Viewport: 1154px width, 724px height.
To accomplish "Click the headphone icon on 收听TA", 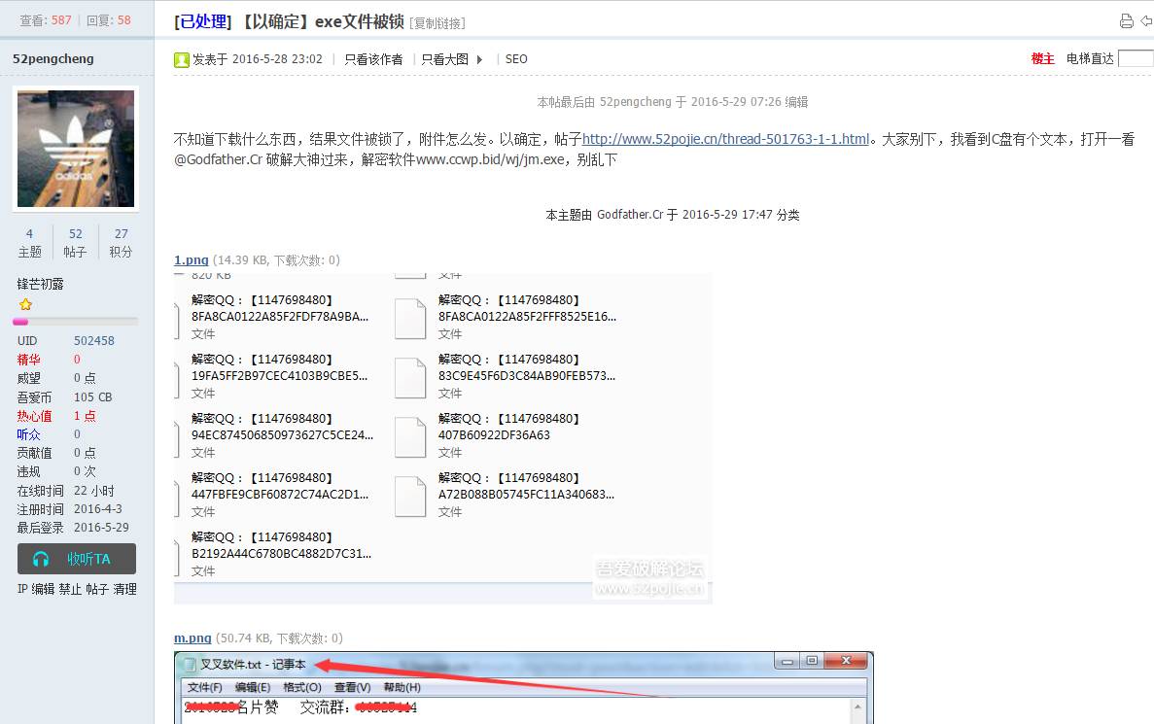I will [x=41, y=559].
